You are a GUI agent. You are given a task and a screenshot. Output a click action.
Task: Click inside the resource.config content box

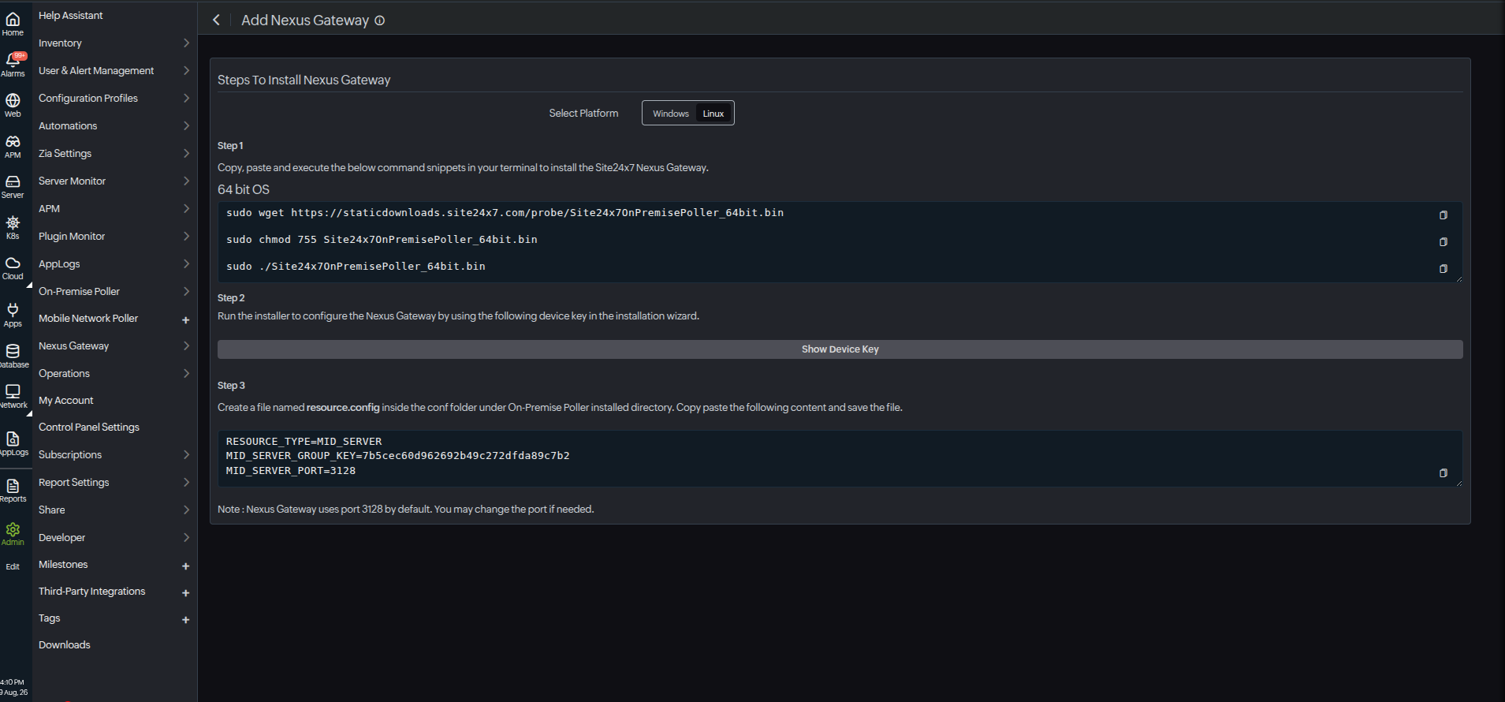tap(840, 457)
